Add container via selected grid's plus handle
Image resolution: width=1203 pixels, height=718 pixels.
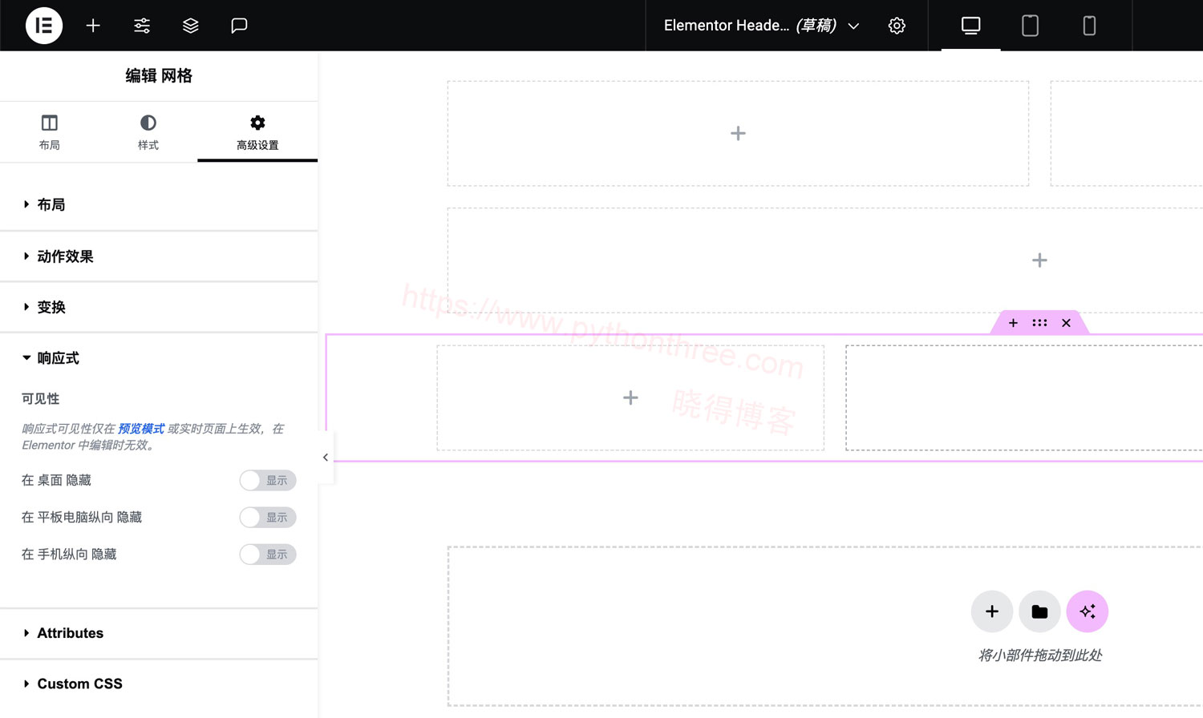(1013, 323)
